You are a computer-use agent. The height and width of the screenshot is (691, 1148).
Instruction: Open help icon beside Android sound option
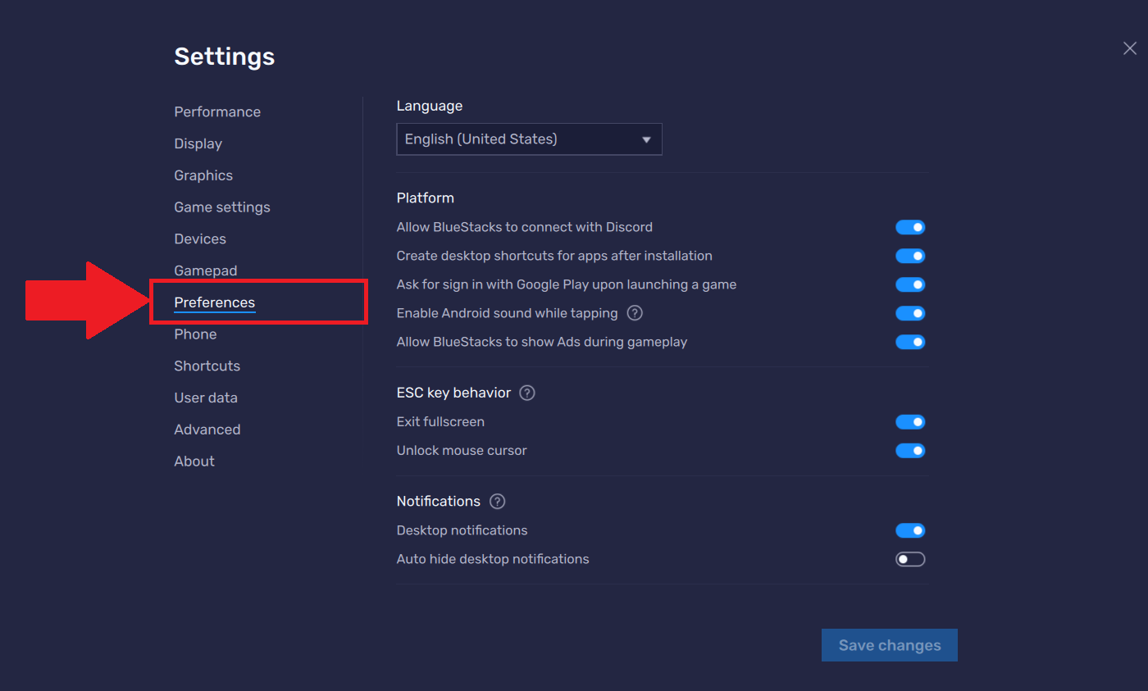coord(635,313)
